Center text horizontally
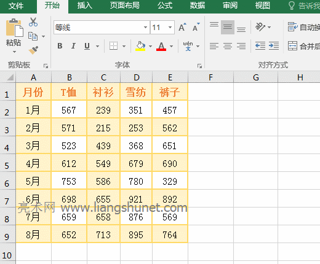 click(x=228, y=46)
